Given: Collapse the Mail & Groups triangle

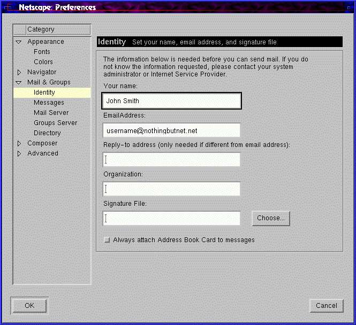Looking at the screenshot, I should pos(19,82).
